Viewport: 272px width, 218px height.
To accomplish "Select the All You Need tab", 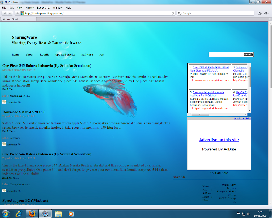I will click(x=18, y=19).
